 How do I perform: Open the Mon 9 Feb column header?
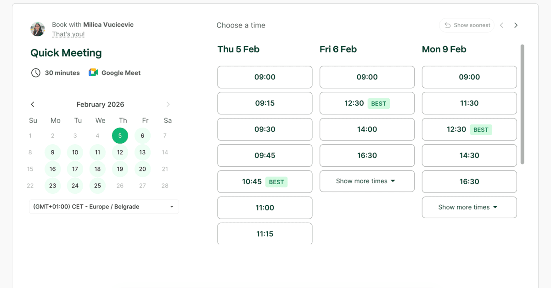coord(444,49)
